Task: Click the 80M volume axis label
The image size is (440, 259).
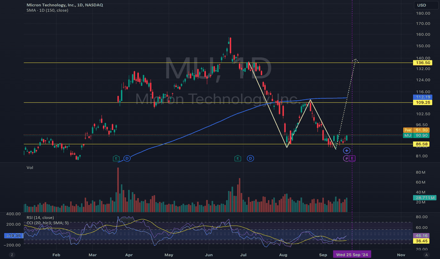Action: [421, 172]
